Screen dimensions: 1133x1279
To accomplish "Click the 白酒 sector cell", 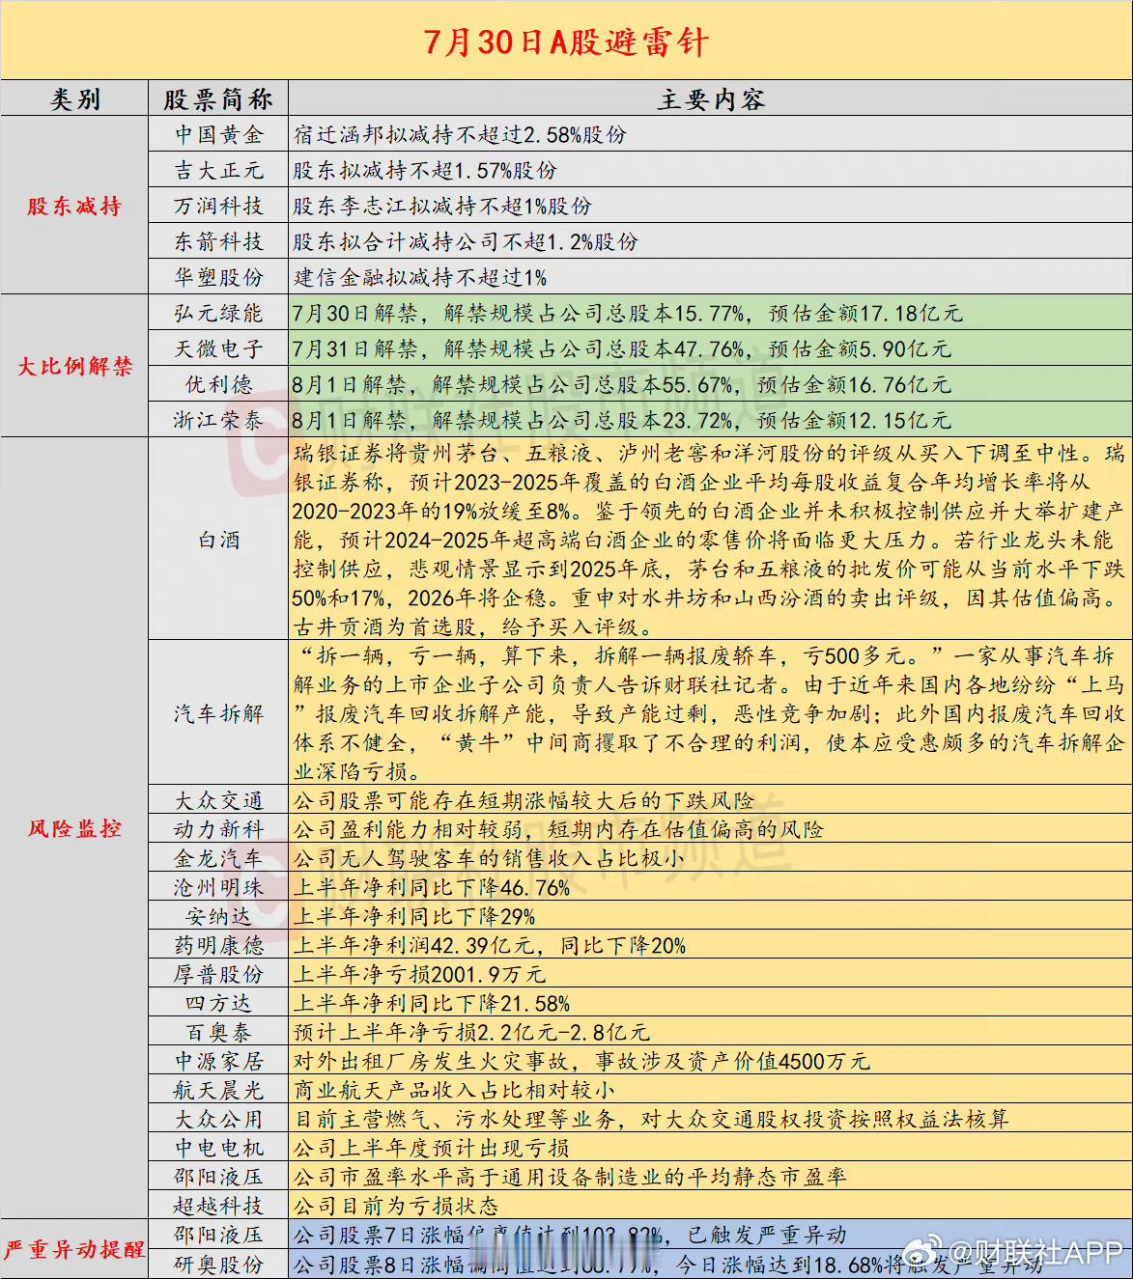I will (x=218, y=540).
